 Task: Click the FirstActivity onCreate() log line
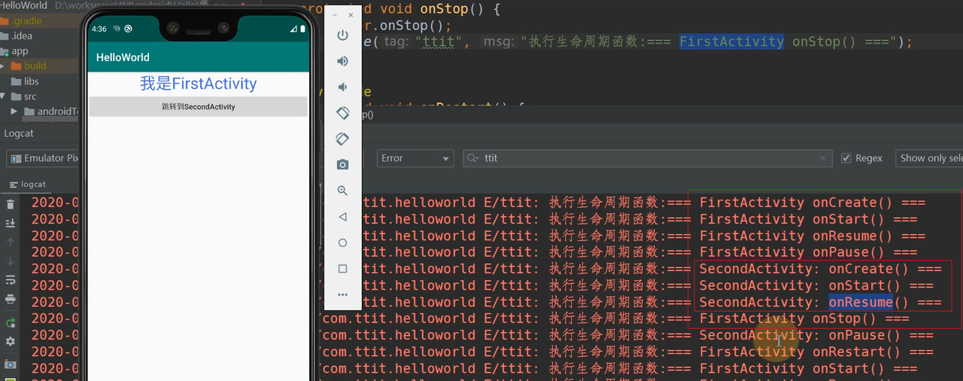pos(813,203)
